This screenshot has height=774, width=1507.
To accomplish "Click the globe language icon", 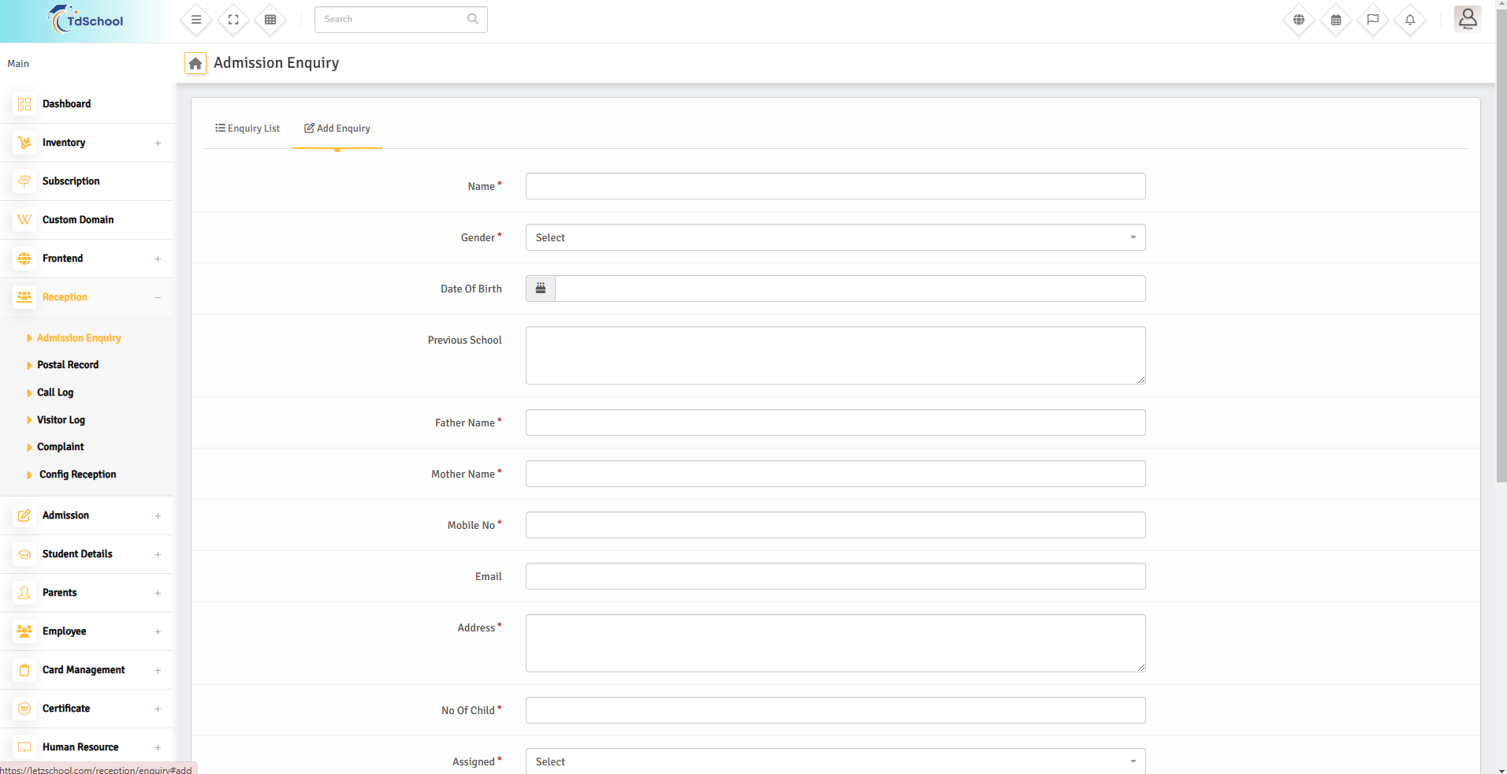I will pos(1299,20).
